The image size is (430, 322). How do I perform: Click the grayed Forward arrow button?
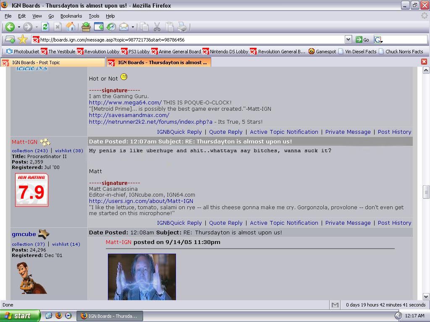tap(28, 27)
